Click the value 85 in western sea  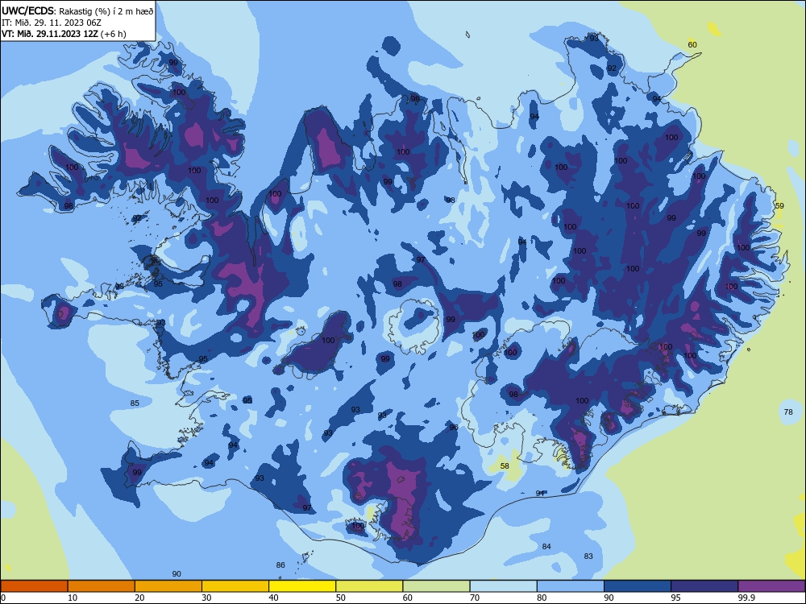(x=135, y=403)
